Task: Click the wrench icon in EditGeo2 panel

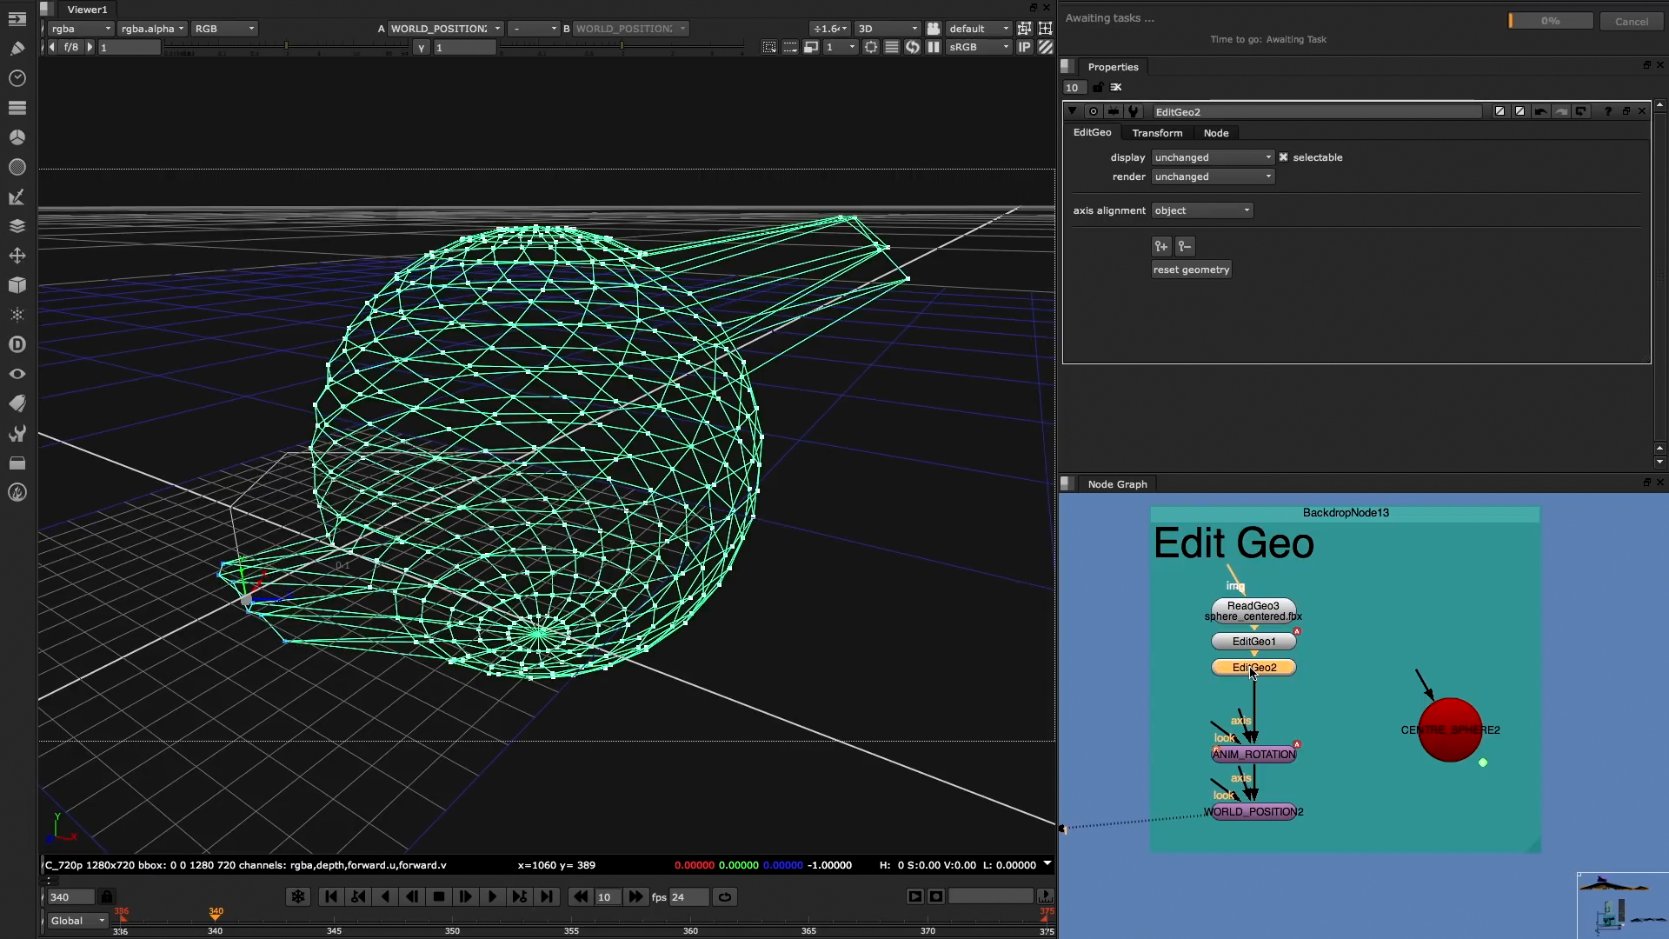Action: [x=1134, y=111]
